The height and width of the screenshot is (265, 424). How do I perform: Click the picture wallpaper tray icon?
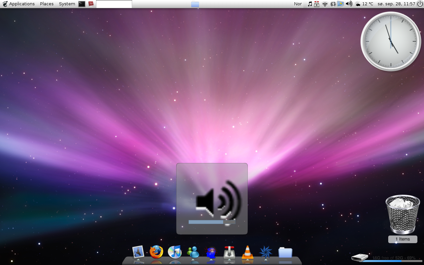pos(341,4)
